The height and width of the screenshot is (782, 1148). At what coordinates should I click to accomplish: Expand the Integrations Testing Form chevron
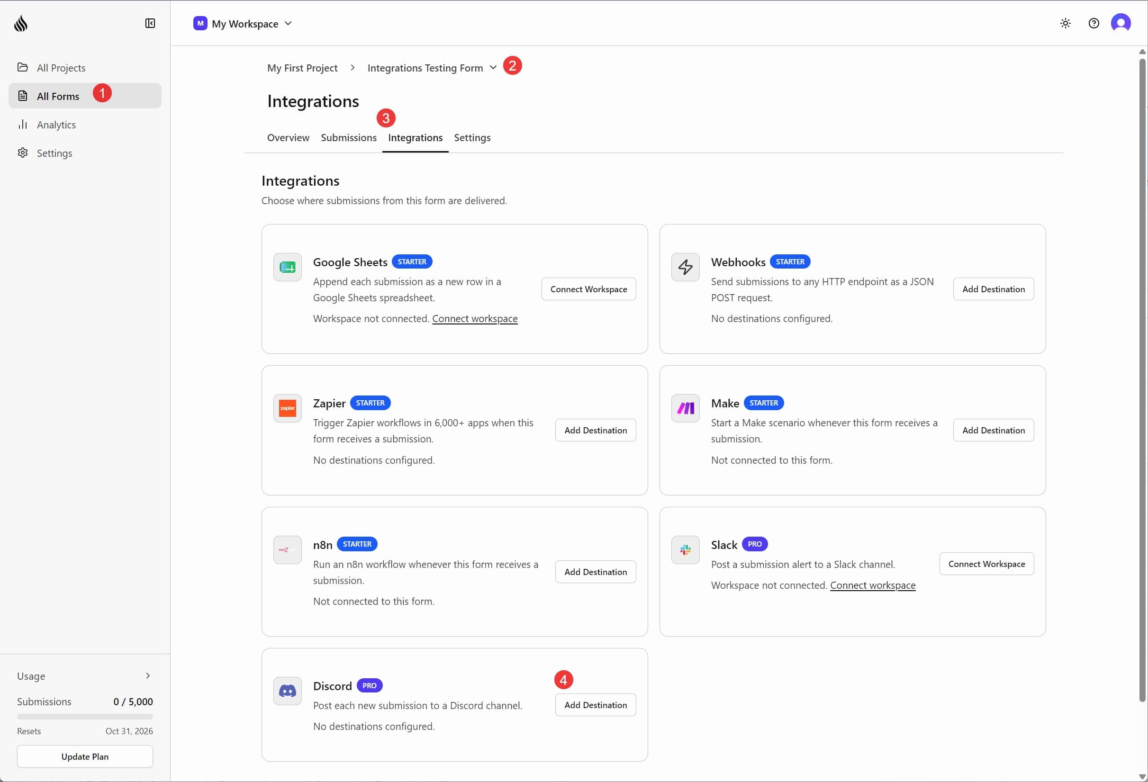493,68
